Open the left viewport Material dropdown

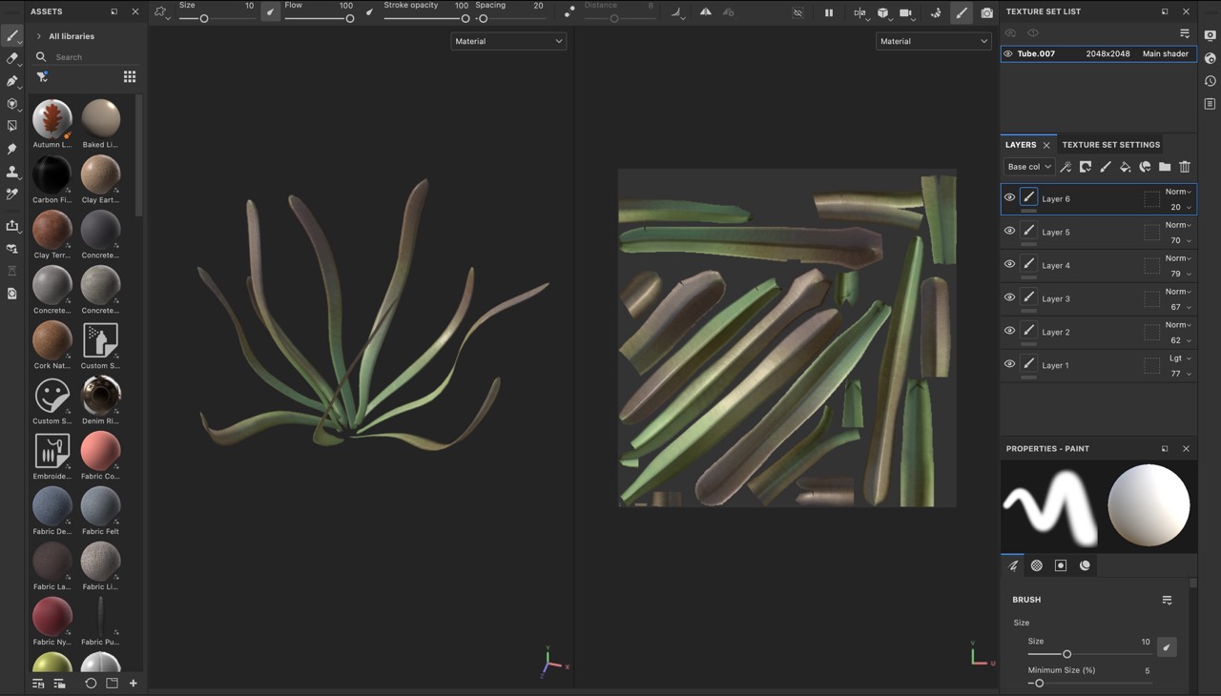point(508,41)
